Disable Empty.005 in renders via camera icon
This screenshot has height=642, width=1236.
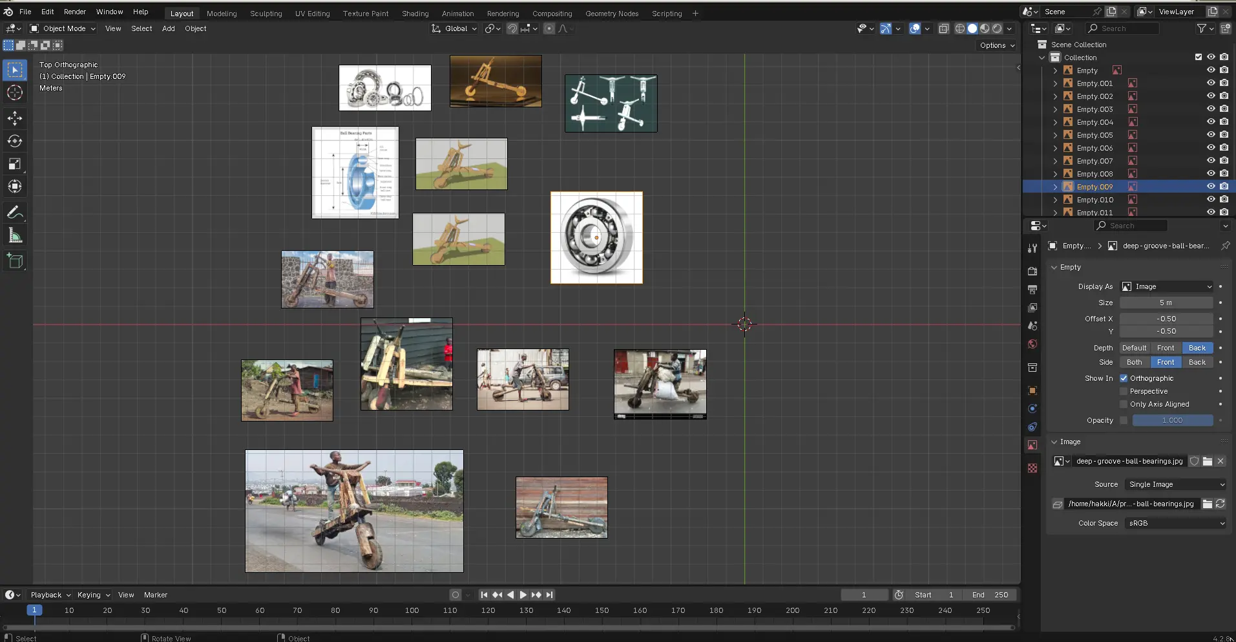point(1224,134)
